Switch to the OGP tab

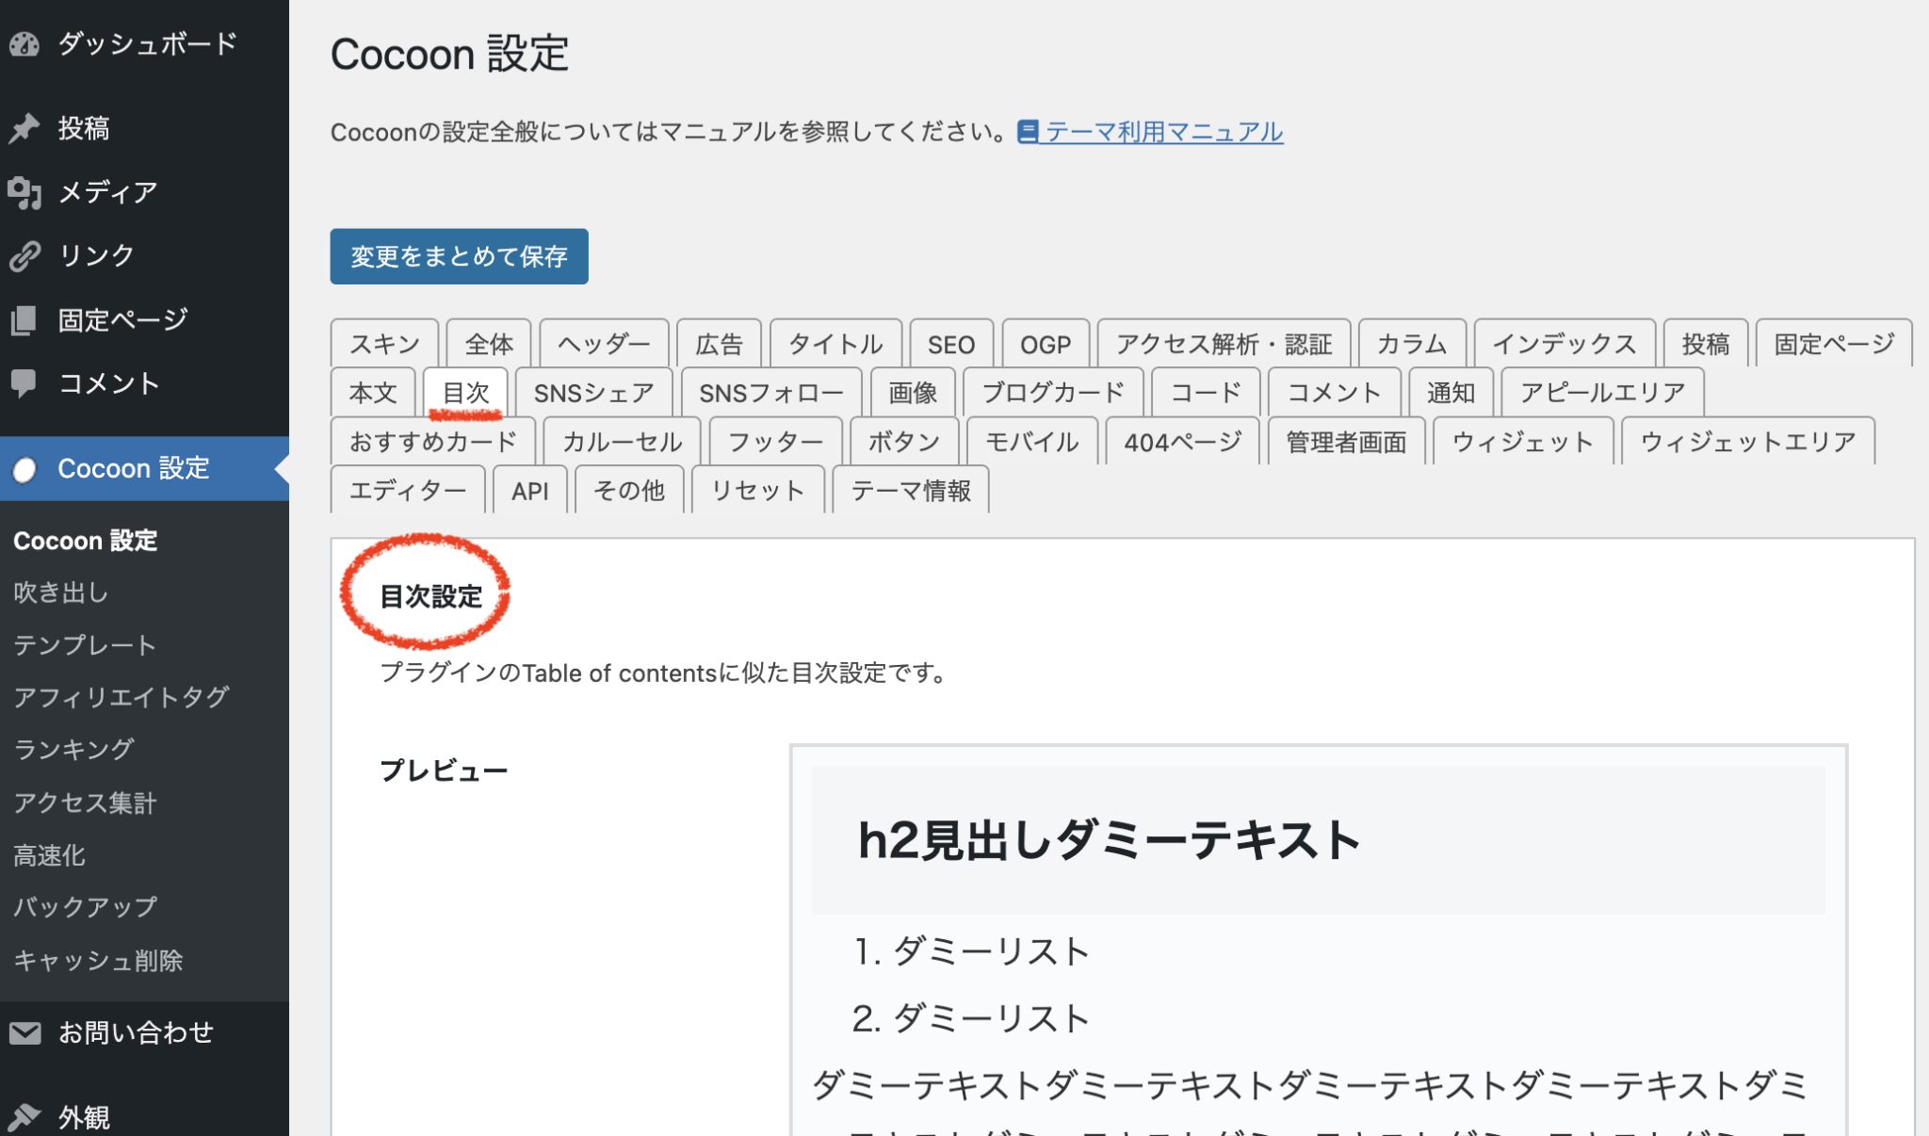[x=1045, y=343]
